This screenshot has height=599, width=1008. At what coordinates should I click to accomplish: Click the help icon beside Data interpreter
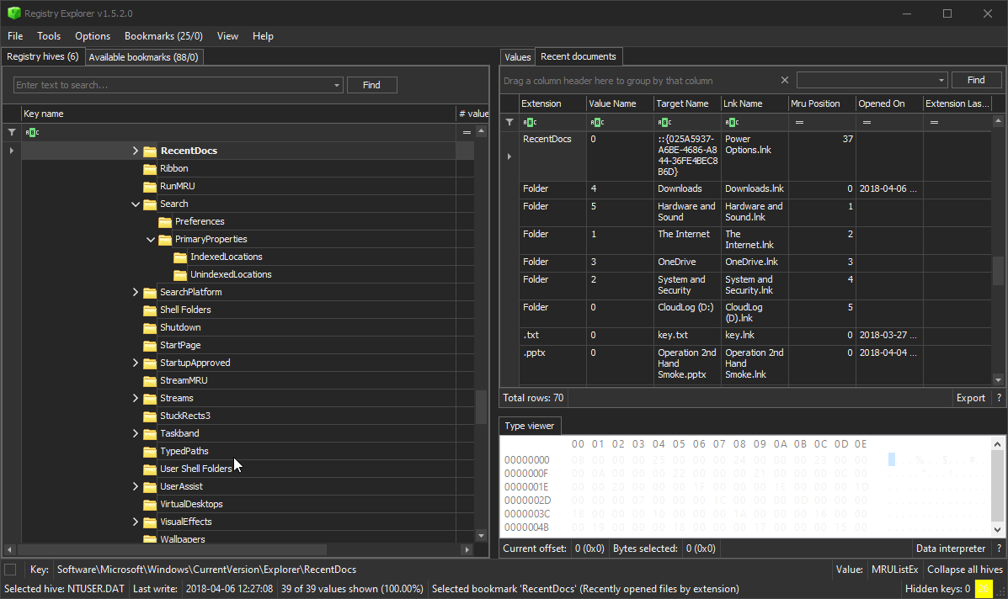(999, 548)
